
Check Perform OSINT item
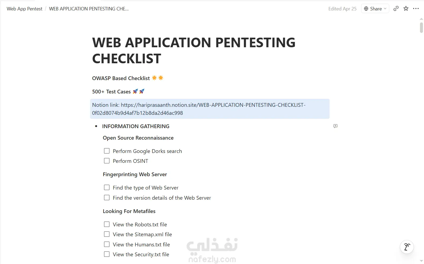point(107,161)
